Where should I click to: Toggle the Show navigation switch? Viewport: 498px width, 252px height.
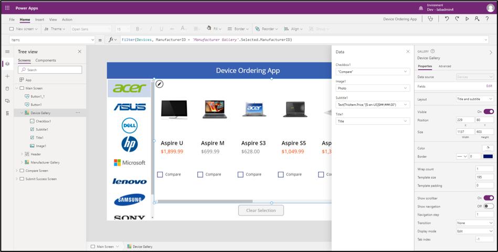[x=489, y=206]
